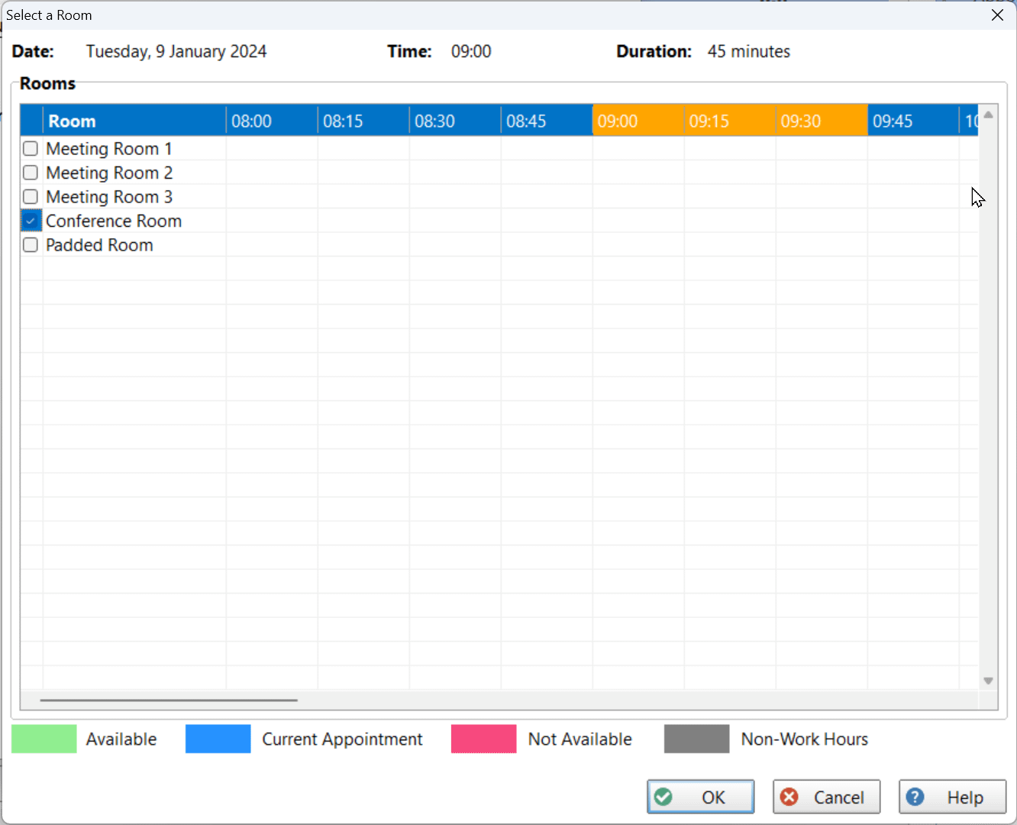Click the 08:45 time column header
Viewport: 1017px width, 825px height.
(547, 121)
